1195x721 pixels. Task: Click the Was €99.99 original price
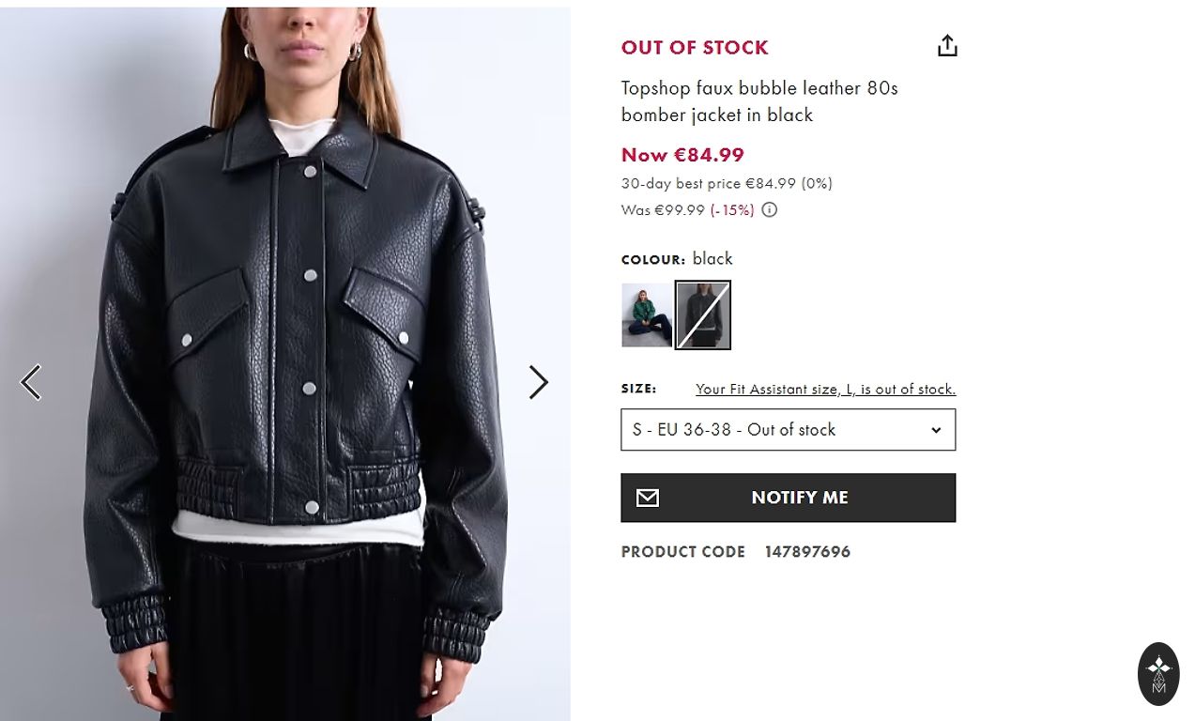click(663, 210)
